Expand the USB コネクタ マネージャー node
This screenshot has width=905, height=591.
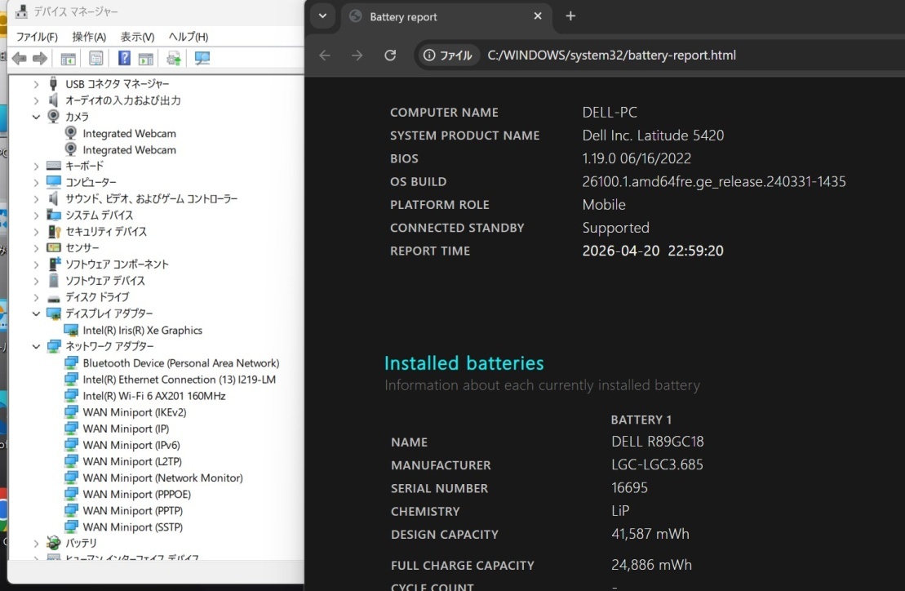36,84
